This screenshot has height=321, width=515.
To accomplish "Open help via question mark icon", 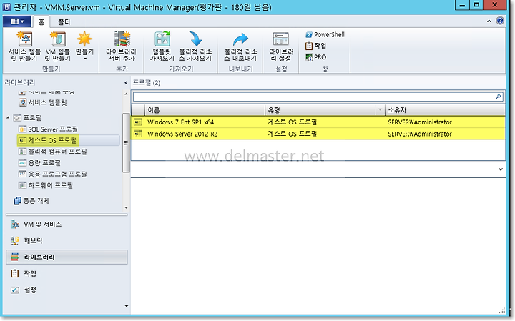I will 500,21.
